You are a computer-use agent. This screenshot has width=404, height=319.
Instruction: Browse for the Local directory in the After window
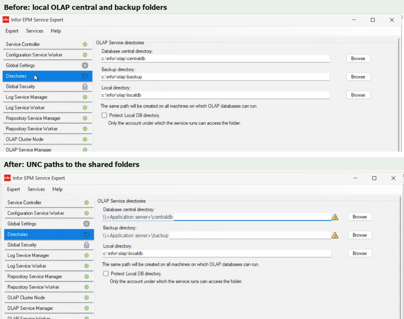pos(360,253)
